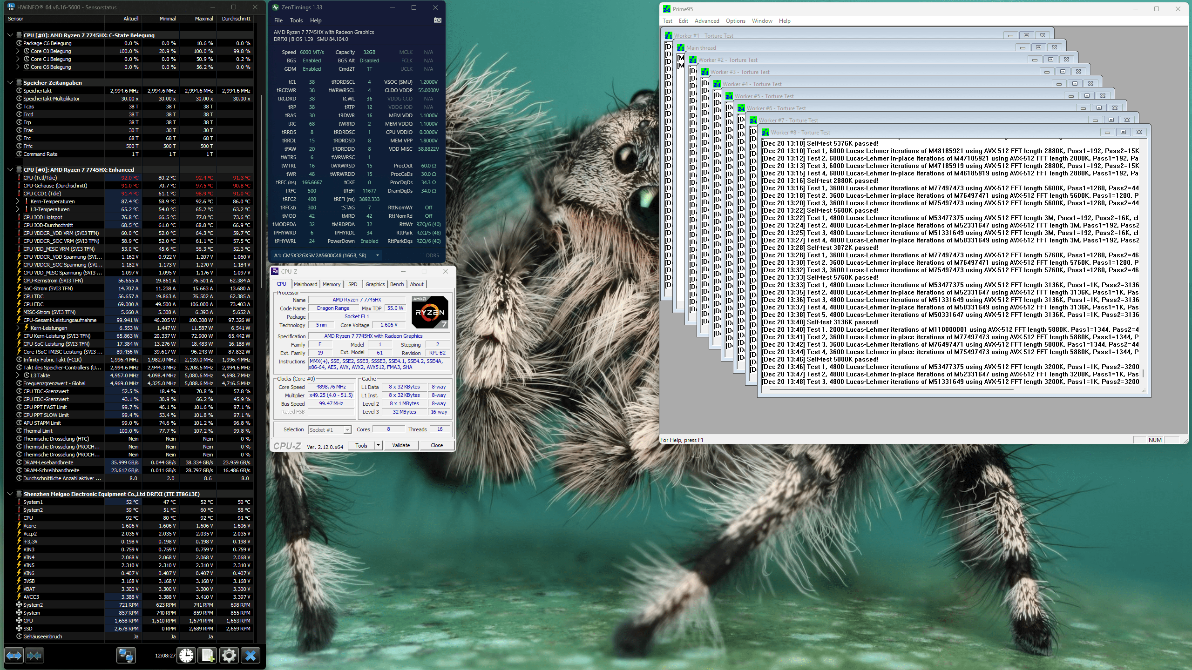Click the Worker #4 window title icon
Image resolution: width=1192 pixels, height=670 pixels.
tap(717, 84)
